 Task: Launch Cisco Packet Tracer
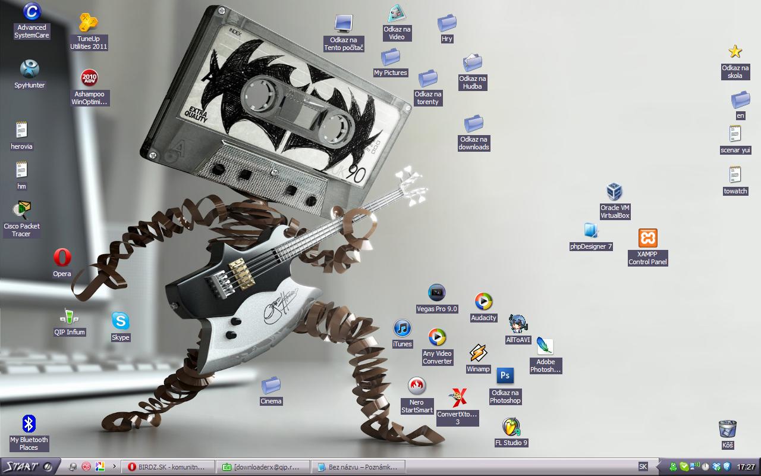pos(21,219)
